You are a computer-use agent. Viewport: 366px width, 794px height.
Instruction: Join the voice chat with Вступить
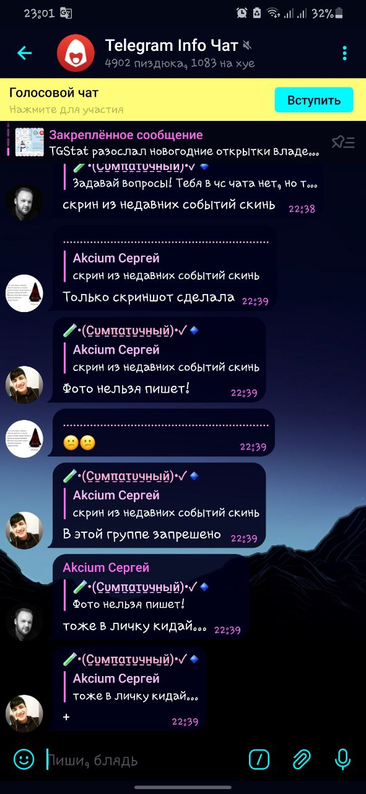[314, 100]
